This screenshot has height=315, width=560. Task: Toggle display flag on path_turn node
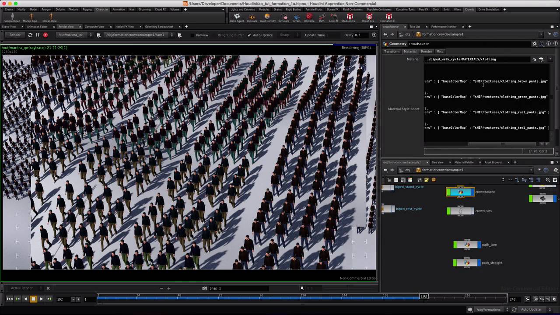(479, 245)
